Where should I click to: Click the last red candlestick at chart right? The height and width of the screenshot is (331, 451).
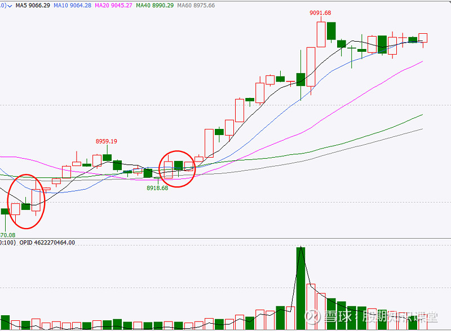coord(423,38)
